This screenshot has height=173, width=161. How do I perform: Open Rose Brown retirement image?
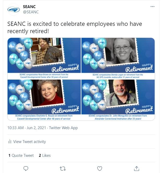[44, 58]
